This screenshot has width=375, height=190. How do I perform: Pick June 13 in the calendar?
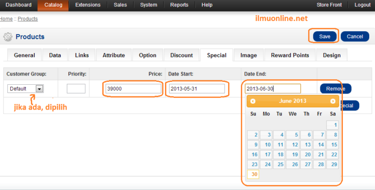pyautogui.click(x=306, y=145)
